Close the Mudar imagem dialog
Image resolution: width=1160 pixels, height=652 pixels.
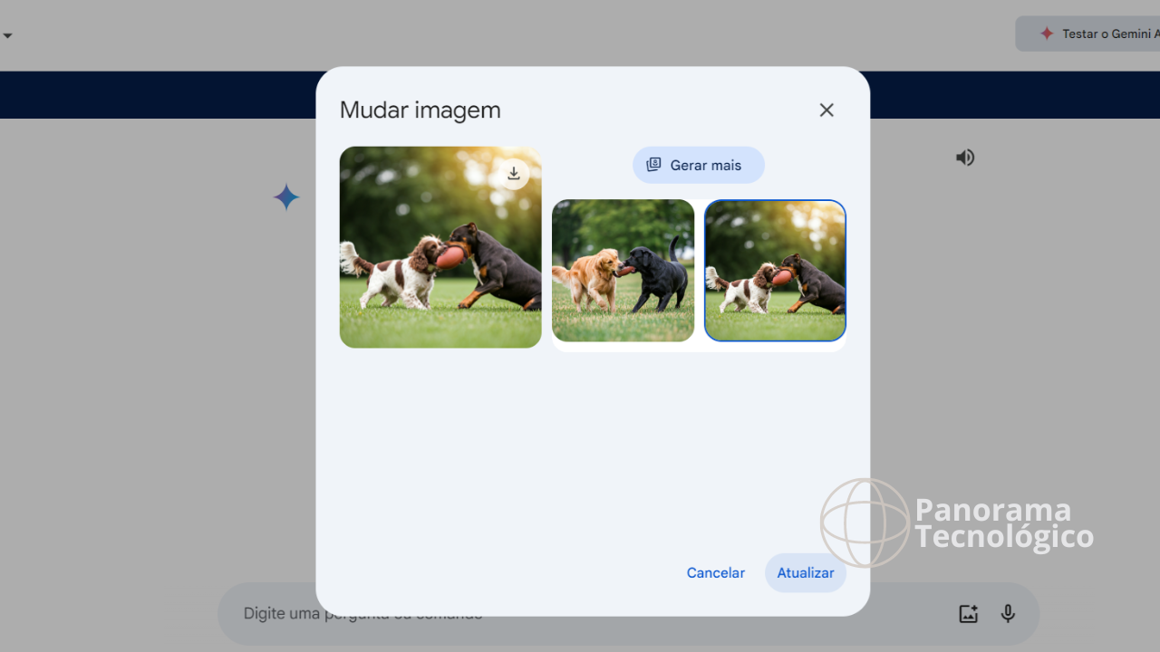click(x=826, y=110)
